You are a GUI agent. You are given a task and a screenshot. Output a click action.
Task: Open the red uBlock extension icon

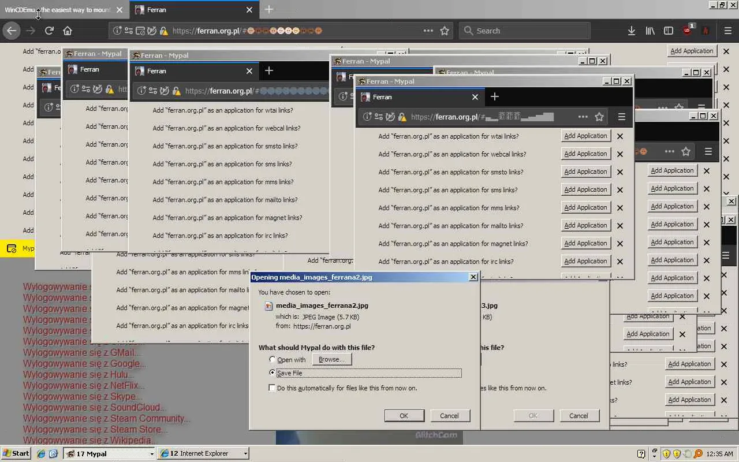pos(688,30)
